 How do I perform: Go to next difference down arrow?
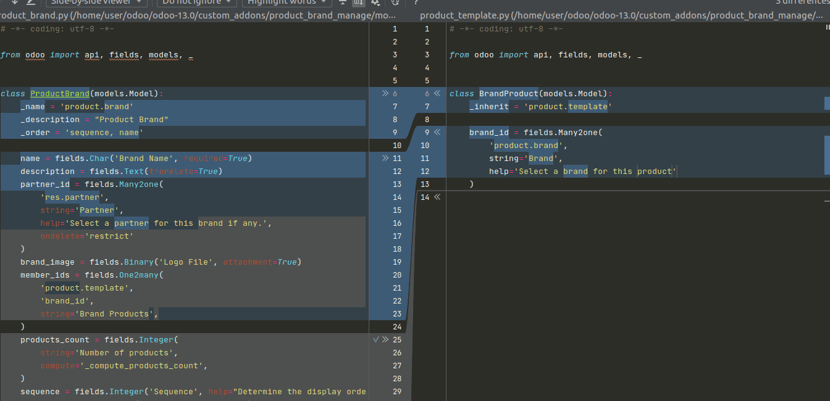[x=15, y=2]
